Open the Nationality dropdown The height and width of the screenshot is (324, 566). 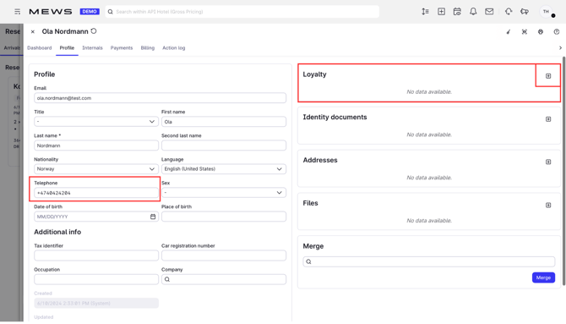pyautogui.click(x=96, y=169)
